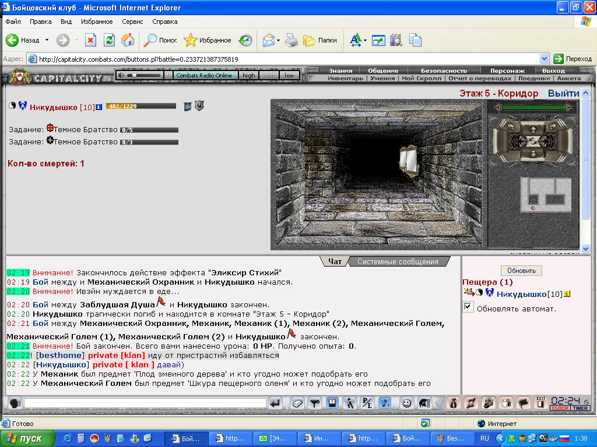597x447 pixels.
Task: Click the forward arrow on dungeon navigation pad
Action: coord(533,130)
